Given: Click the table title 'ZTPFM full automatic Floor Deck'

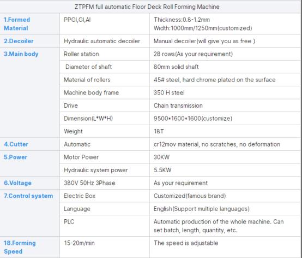Looking at the screenshot, I should point(119,7).
